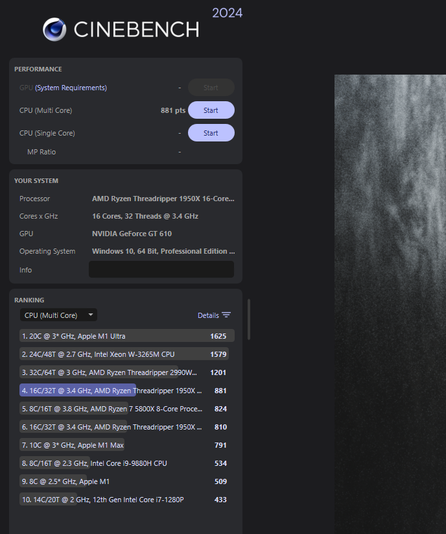Image resolution: width=446 pixels, height=534 pixels.
Task: Click into the Info input field
Action: pos(161,269)
